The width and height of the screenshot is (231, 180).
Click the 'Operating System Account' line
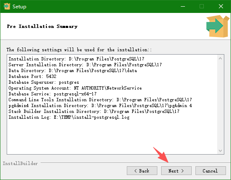(x=75, y=88)
